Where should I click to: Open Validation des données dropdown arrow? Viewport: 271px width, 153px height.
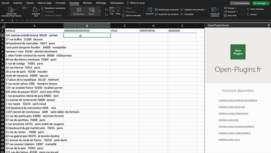205,10
